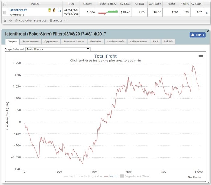211x185 pixels.
Task: Click the Av ROI value 2.8%
Action: pos(142,12)
